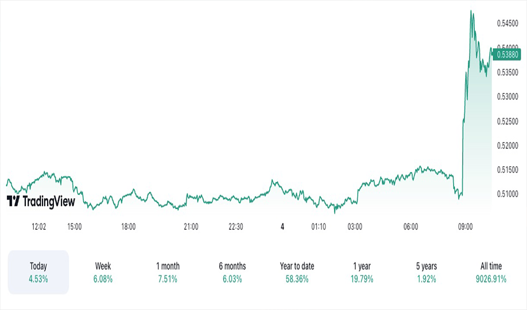The width and height of the screenshot is (527, 310).
Task: Click the TradingView logo icon
Action: tap(13, 201)
